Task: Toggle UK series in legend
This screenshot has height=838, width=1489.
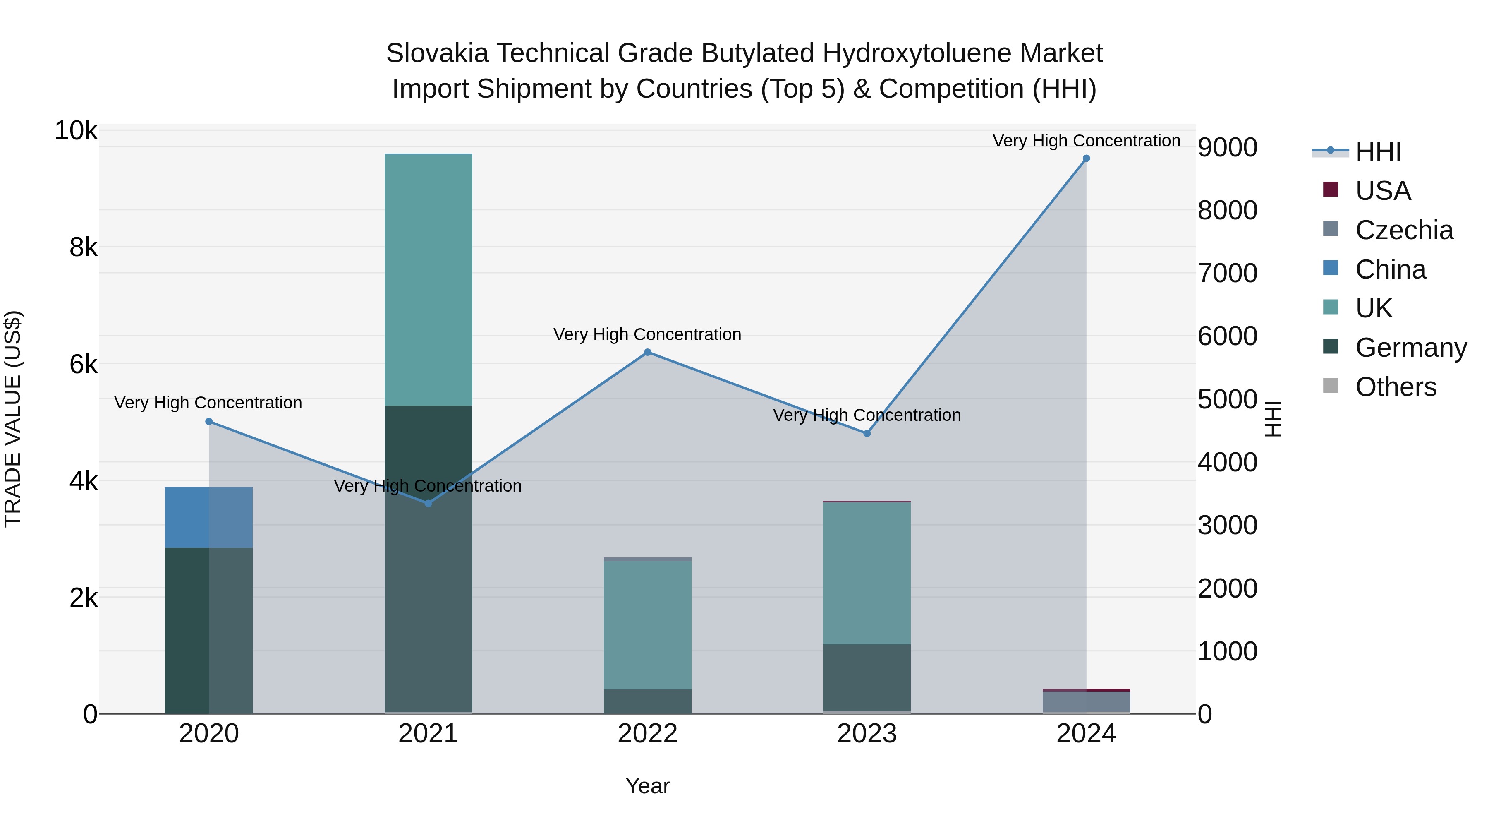Action: pos(1358,307)
